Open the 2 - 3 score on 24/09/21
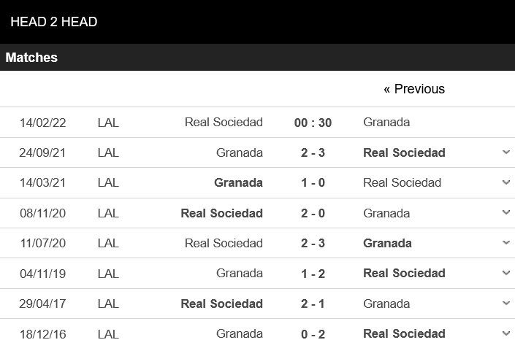Image resolution: width=515 pixels, height=348 pixels. pos(313,152)
